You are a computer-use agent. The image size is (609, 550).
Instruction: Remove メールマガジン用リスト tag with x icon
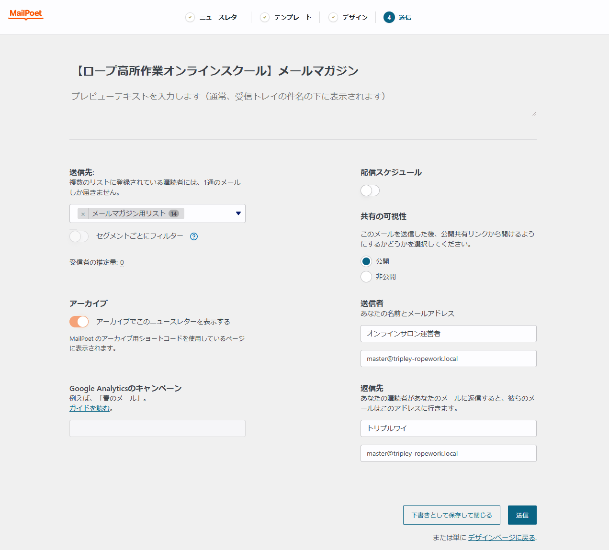coord(83,214)
